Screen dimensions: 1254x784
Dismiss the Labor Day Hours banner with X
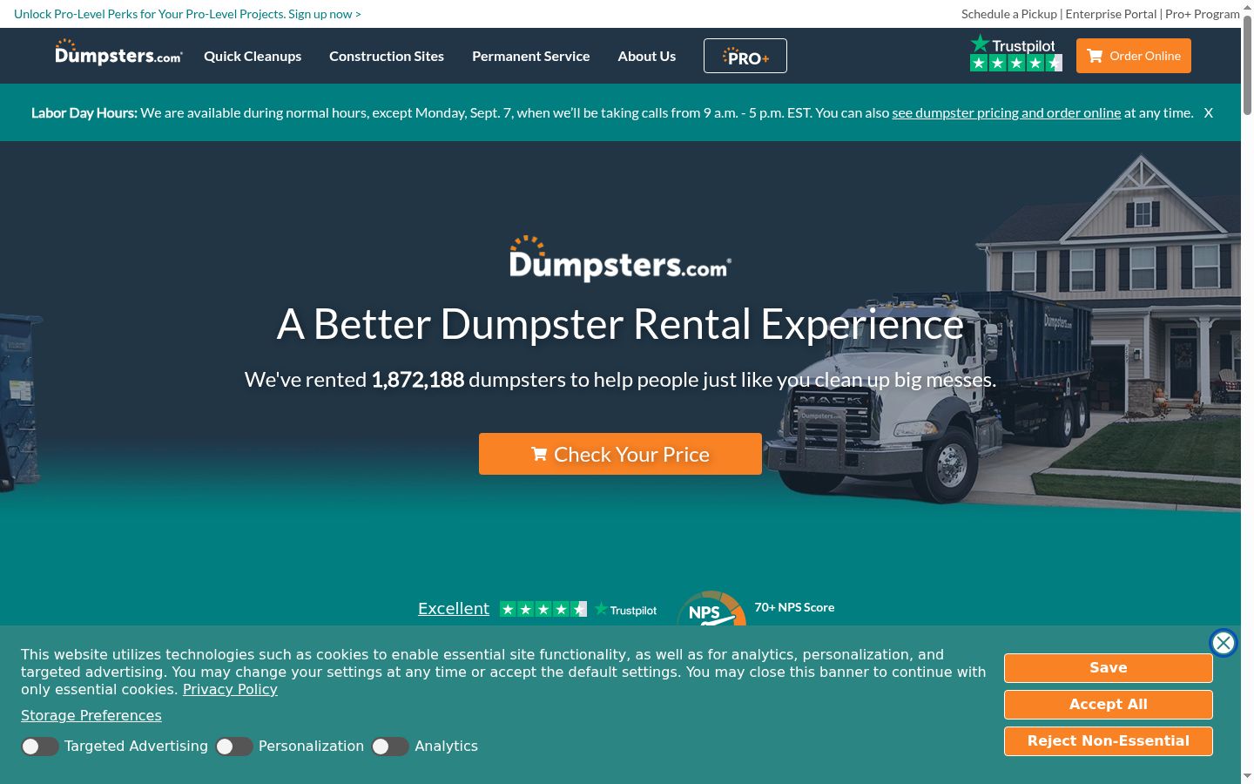pos(1209,112)
